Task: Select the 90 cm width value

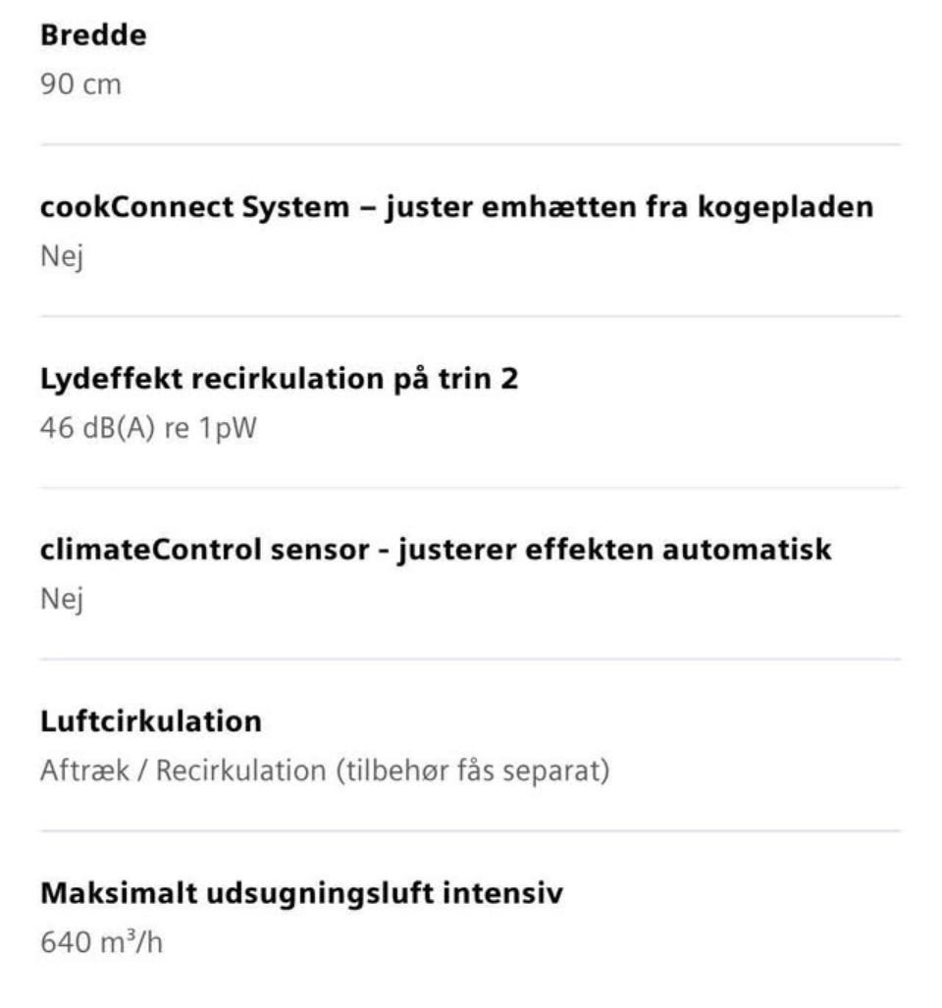Action: coord(80,85)
